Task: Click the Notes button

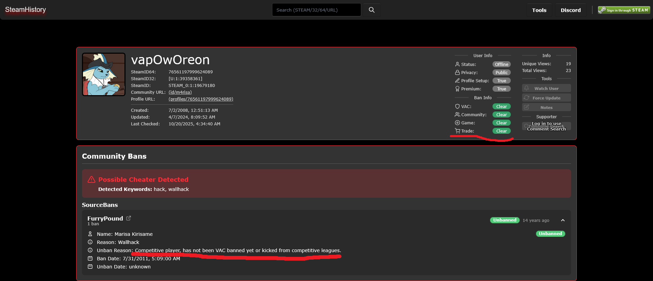Action: point(547,107)
